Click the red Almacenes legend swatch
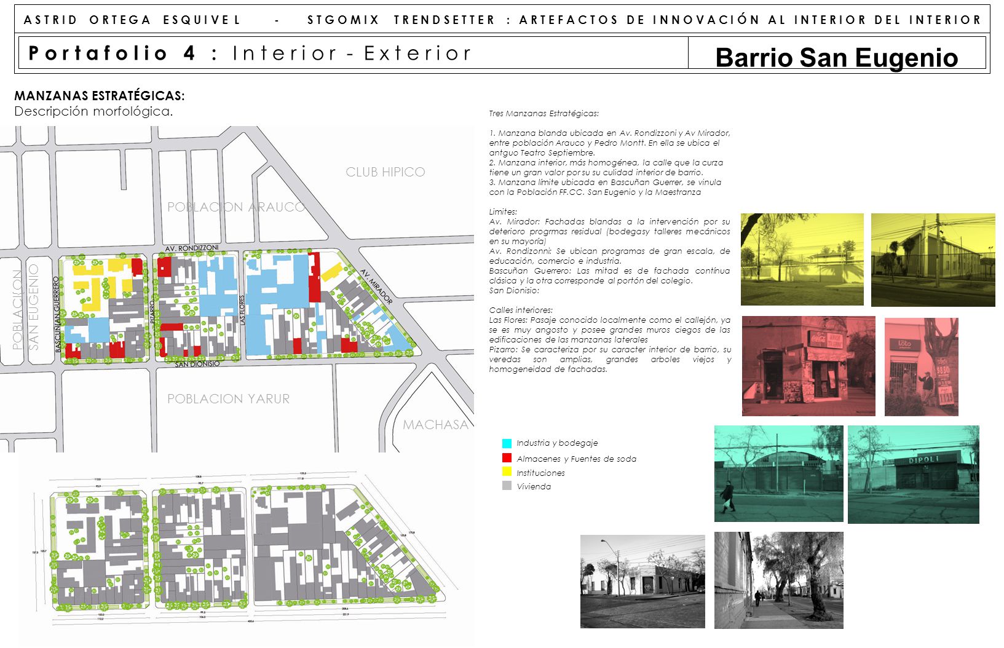This screenshot has height=648, width=1004. coord(507,458)
